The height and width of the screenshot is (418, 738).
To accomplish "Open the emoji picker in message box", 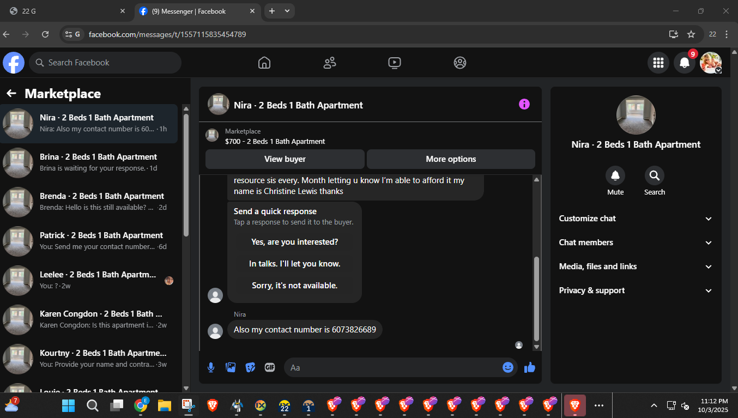I will (508, 367).
